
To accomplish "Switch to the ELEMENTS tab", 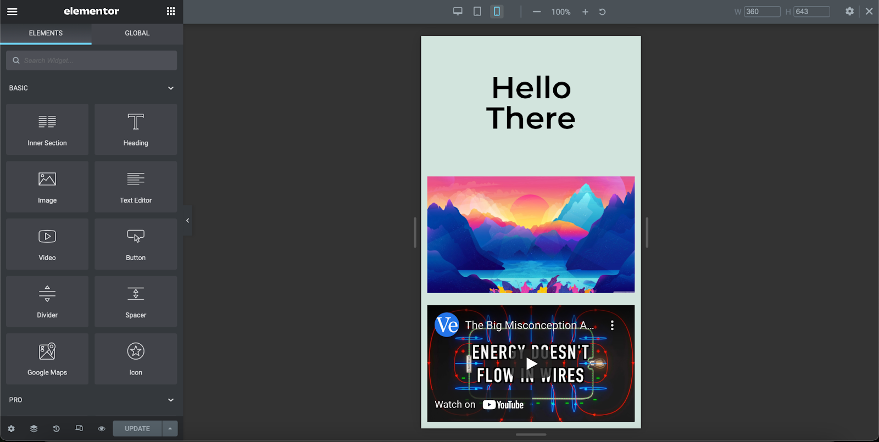I will [46, 33].
